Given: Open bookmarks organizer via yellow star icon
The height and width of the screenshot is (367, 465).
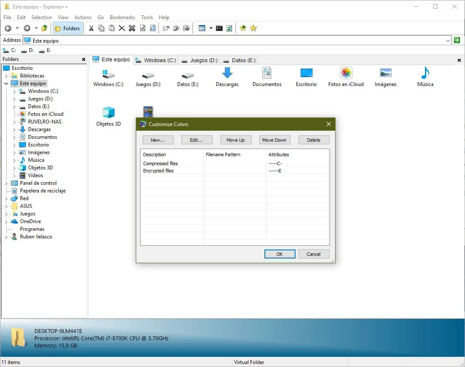Looking at the screenshot, I should [x=253, y=28].
